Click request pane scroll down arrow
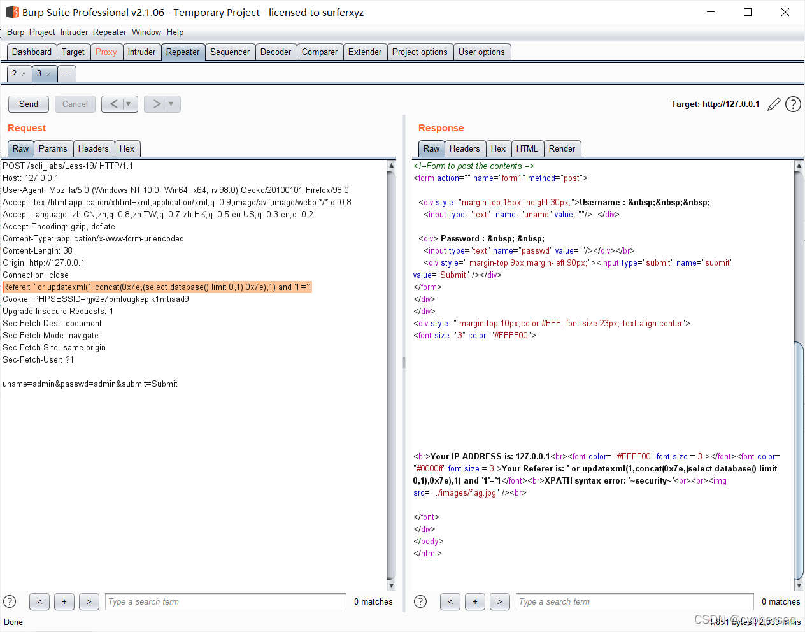The height and width of the screenshot is (632, 805). (391, 585)
